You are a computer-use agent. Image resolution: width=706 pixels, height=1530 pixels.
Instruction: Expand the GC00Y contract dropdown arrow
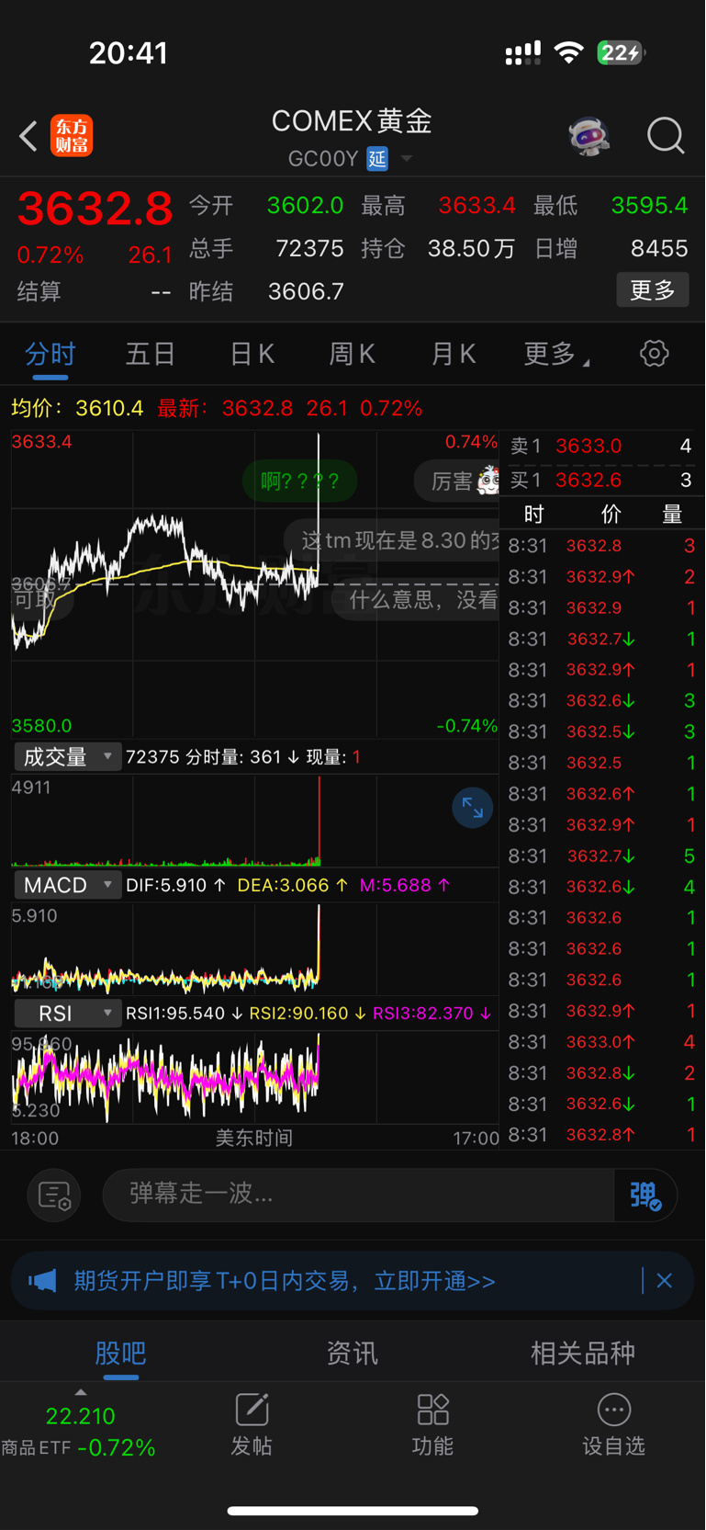(407, 159)
